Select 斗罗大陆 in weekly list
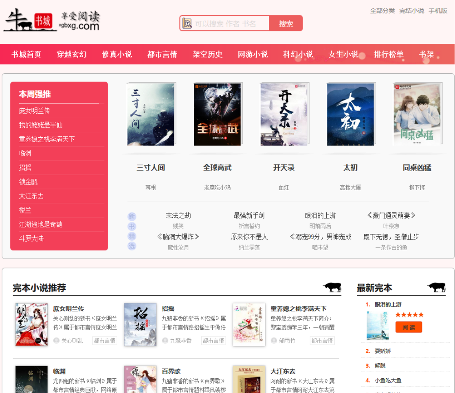Screen dimensions: 455x393 coord(31,238)
